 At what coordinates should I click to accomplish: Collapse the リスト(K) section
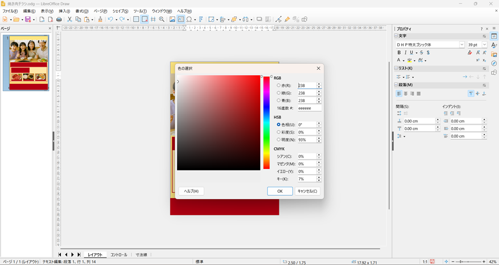pos(396,68)
